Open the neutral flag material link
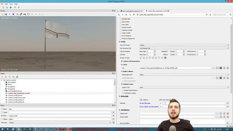 tap(149, 107)
